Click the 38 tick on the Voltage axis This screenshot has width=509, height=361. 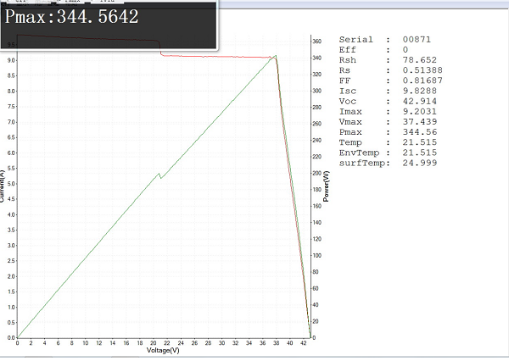click(x=276, y=343)
